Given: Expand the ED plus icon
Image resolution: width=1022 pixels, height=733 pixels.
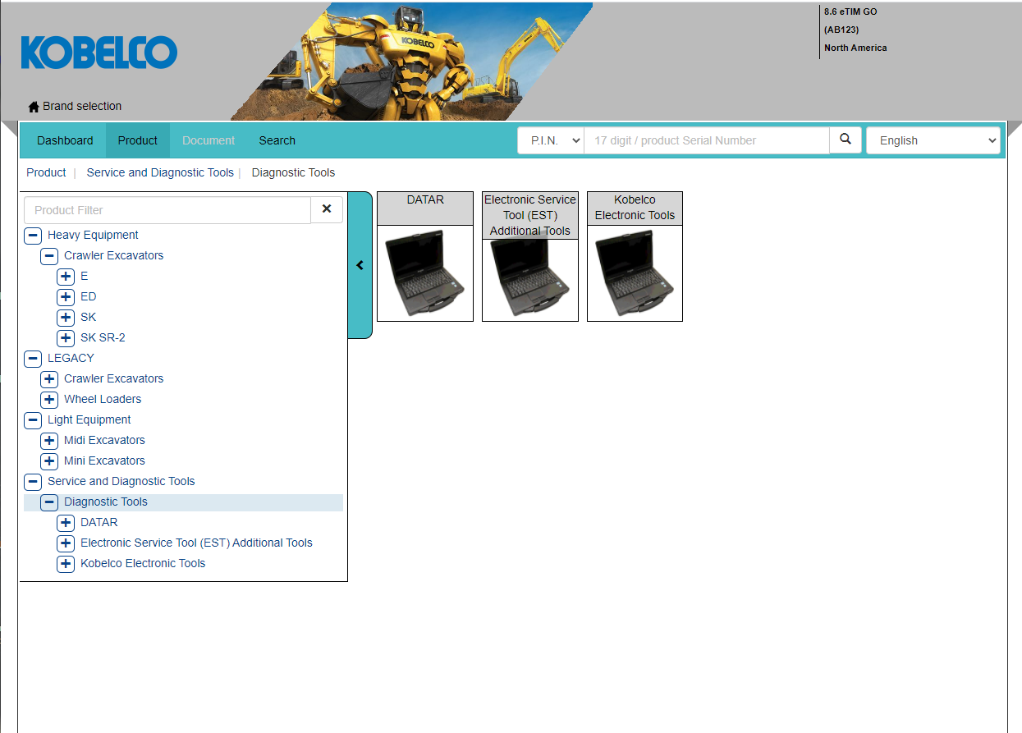Looking at the screenshot, I should pos(66,296).
